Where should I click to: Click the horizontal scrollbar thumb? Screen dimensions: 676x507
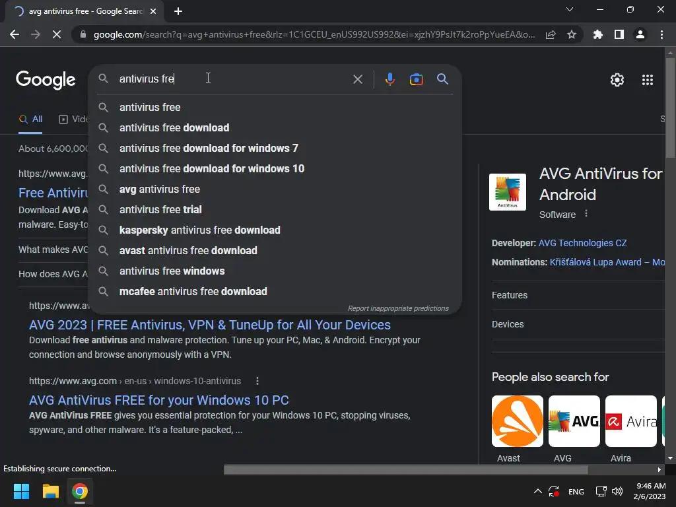[x=406, y=469]
